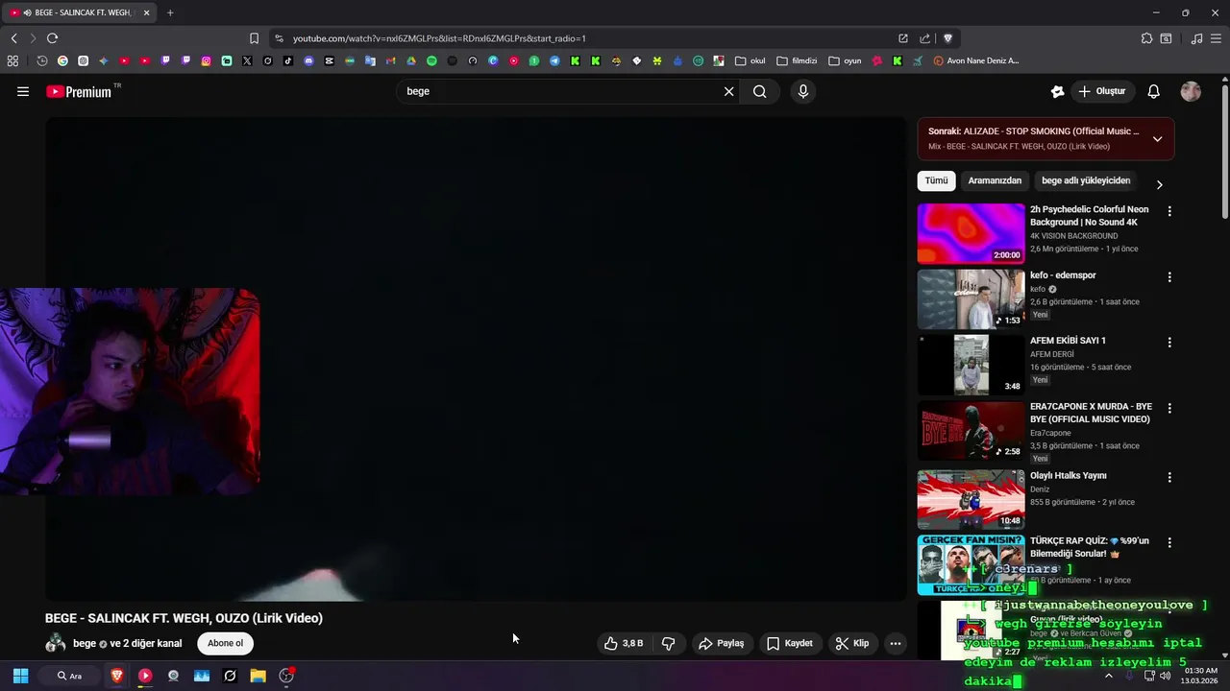Image resolution: width=1230 pixels, height=691 pixels.
Task: Open the YouTube hamburger guide menu
Action: 23,91
